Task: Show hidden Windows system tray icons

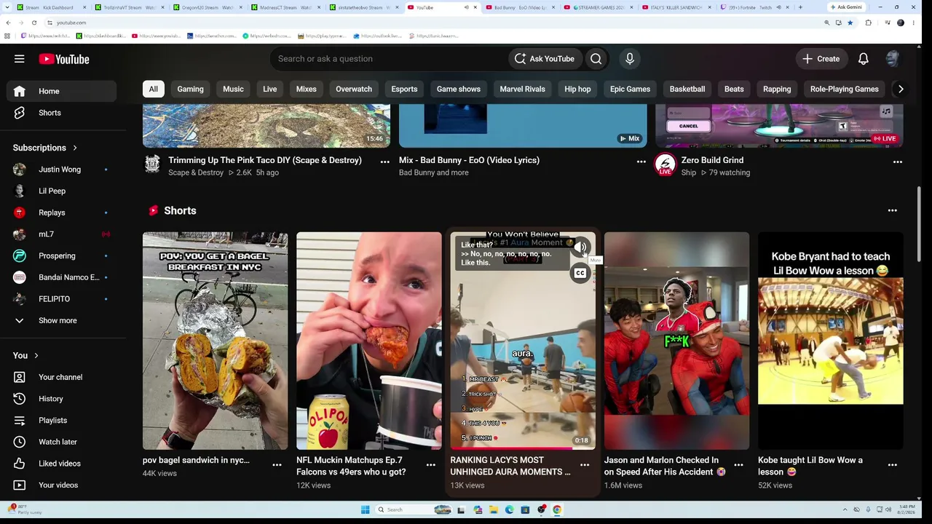Action: (845, 509)
